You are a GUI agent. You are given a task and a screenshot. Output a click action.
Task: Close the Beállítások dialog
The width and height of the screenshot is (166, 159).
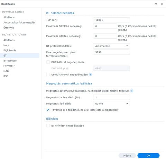coord(162,4)
